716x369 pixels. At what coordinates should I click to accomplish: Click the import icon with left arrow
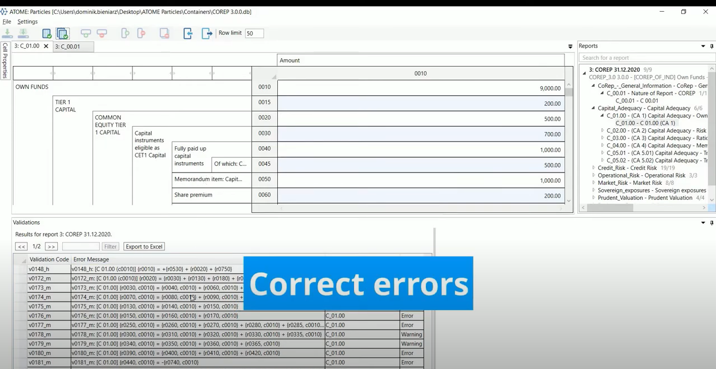tap(188, 34)
